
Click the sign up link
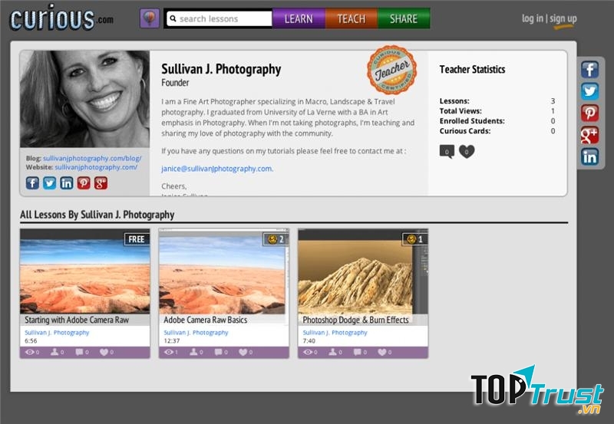pos(563,18)
